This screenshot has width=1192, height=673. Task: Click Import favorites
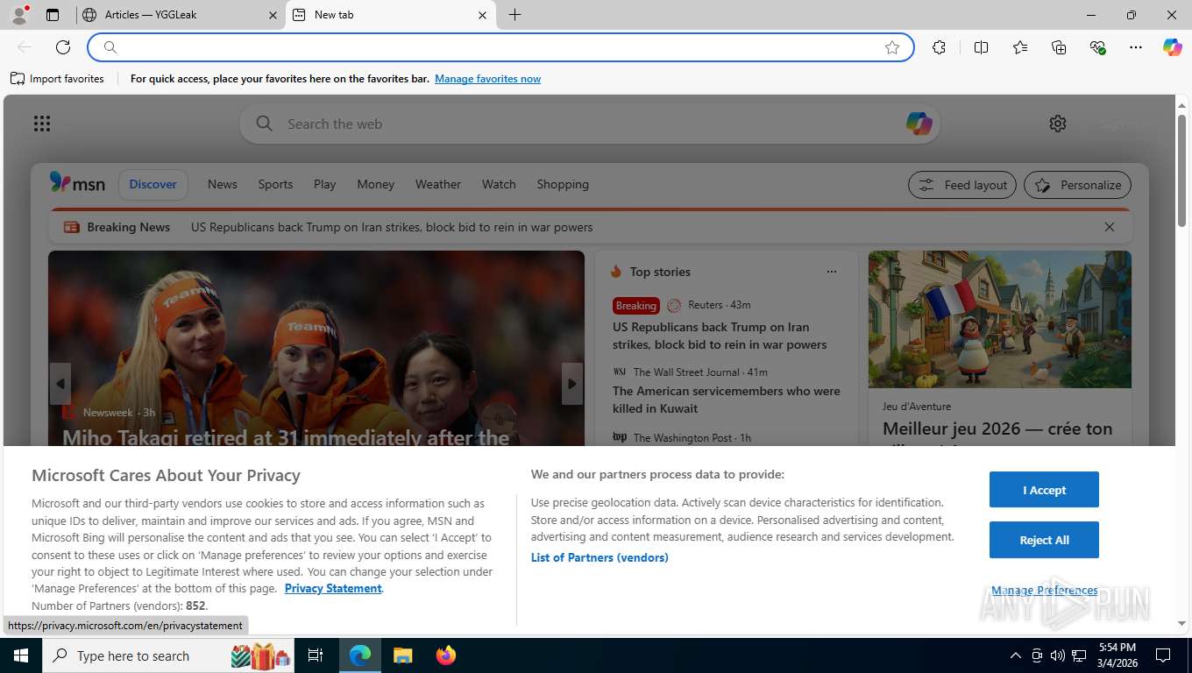pyautogui.click(x=57, y=79)
